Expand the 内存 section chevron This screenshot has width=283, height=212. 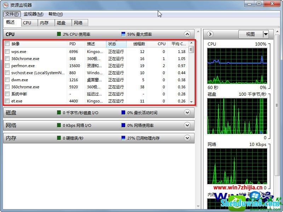(187, 138)
